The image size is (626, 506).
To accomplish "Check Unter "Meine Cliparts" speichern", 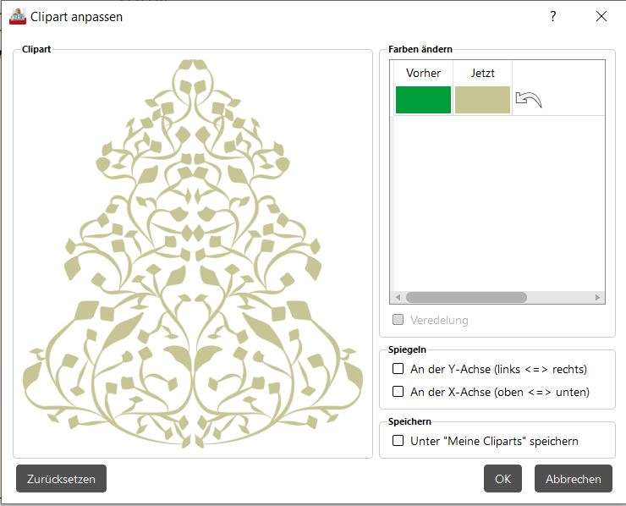I will (398, 441).
